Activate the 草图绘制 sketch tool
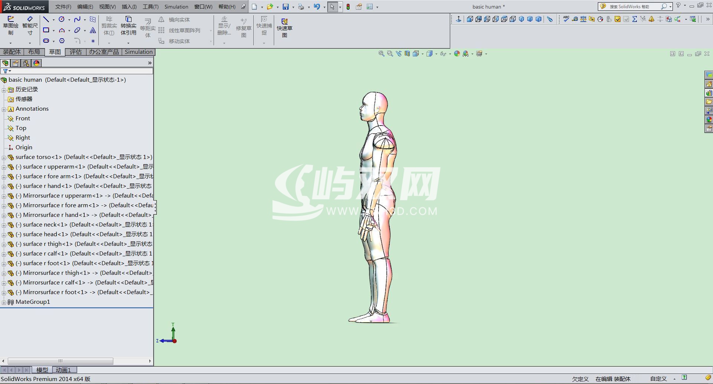Viewport: 713px width, 384px height. (x=11, y=26)
